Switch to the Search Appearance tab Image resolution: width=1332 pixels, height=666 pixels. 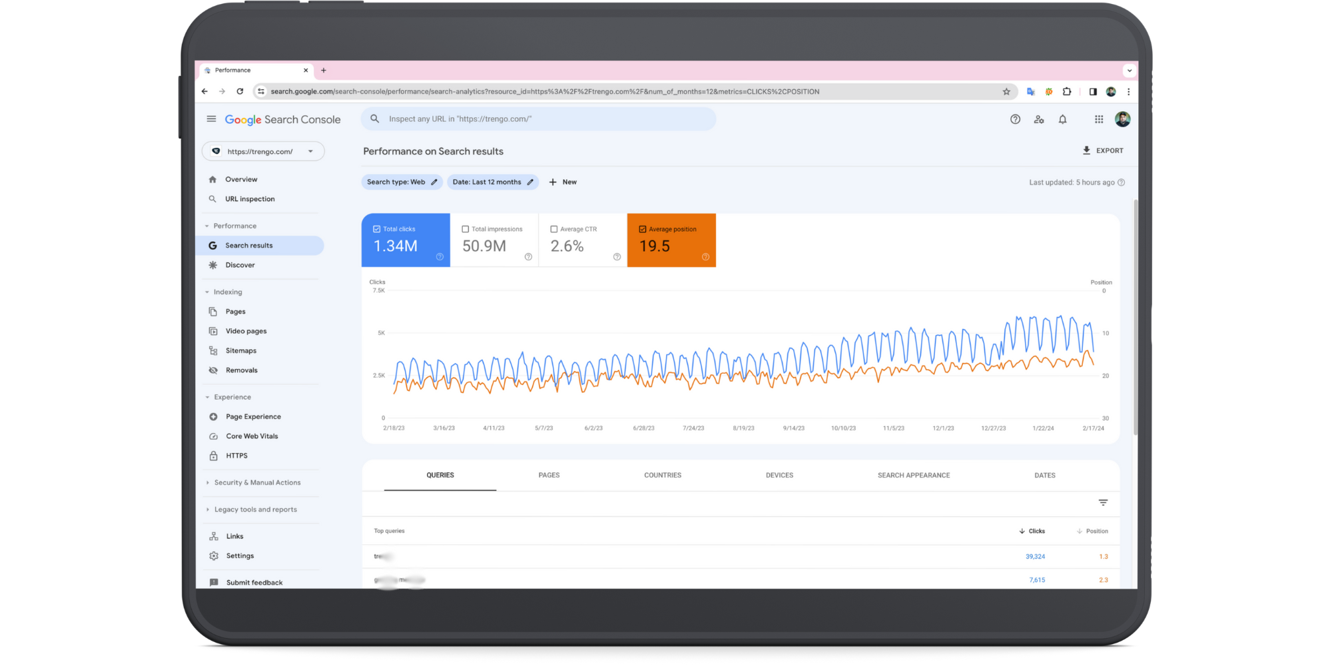pyautogui.click(x=914, y=476)
